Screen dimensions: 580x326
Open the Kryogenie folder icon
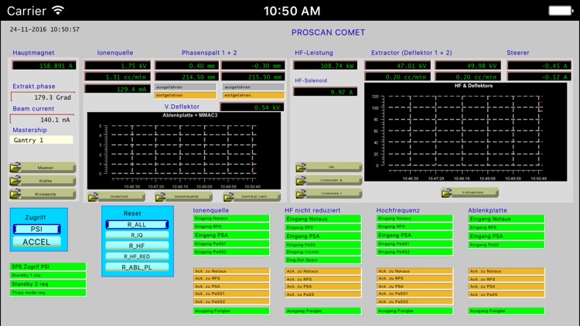[15, 194]
